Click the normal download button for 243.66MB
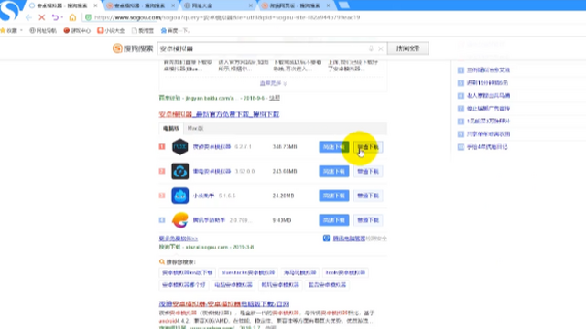 point(368,171)
